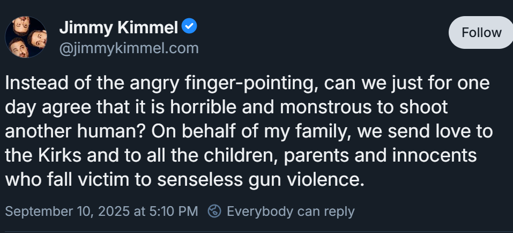Click the "Everybody can reply" label
The width and height of the screenshot is (513, 233).
coord(291,212)
